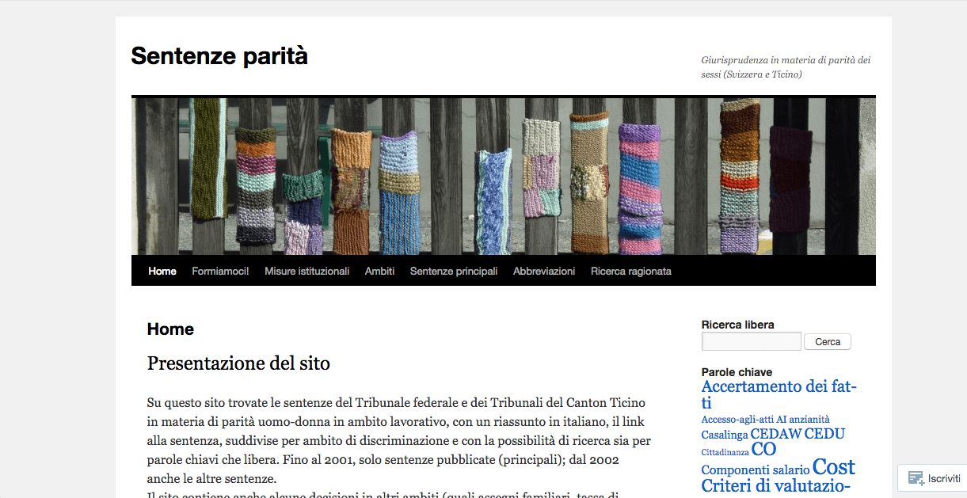Open the Accertamento dei fatti tag
Viewport: 967px width, 498px height.
[x=779, y=387]
